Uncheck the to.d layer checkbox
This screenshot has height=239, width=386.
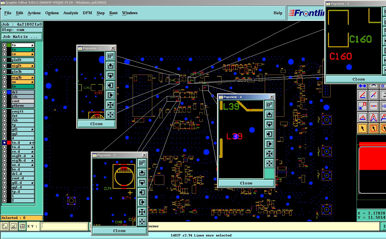coord(4,143)
